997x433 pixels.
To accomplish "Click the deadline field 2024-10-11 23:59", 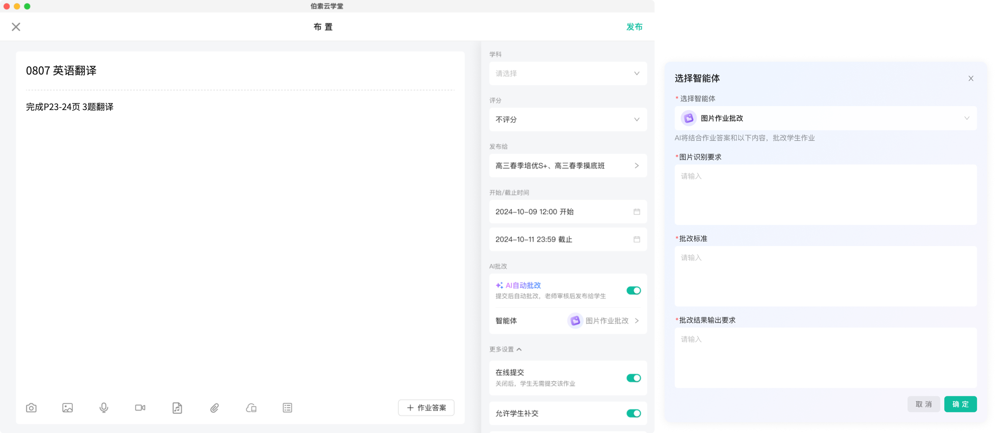I will click(x=568, y=239).
